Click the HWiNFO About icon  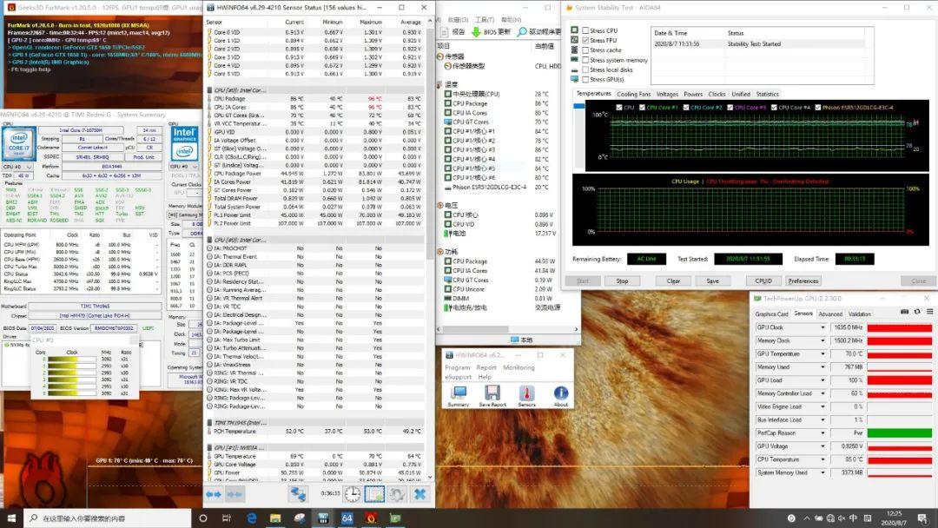pyautogui.click(x=561, y=394)
